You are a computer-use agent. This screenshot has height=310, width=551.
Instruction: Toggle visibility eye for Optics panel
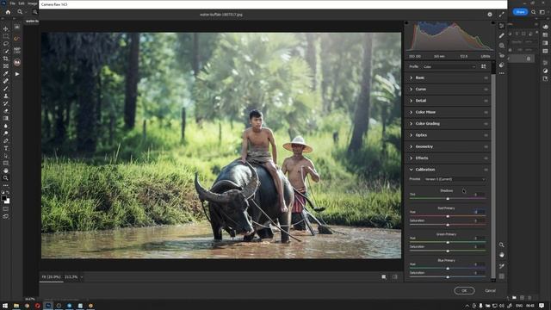click(486, 135)
